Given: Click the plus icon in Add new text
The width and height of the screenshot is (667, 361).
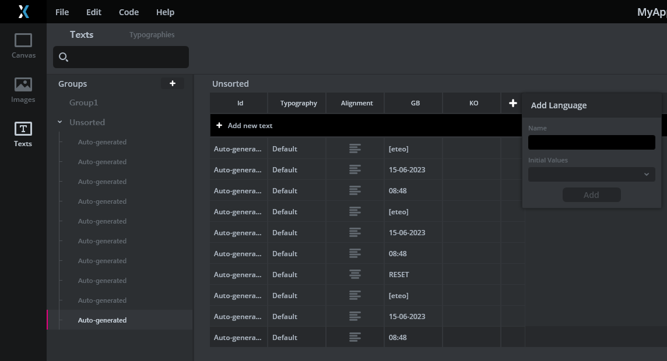Looking at the screenshot, I should (x=219, y=125).
